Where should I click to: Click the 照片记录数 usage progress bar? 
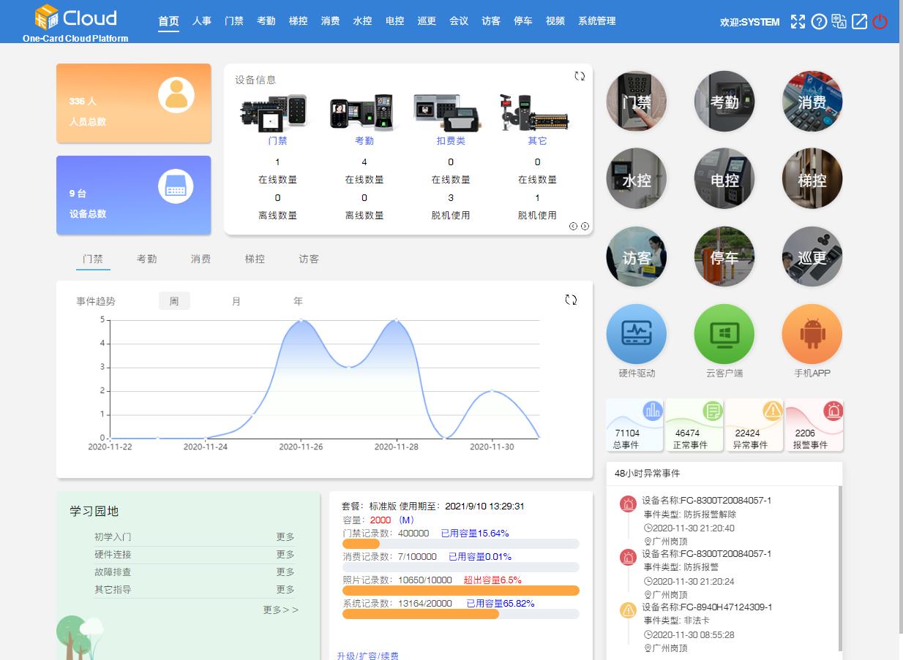tap(460, 591)
